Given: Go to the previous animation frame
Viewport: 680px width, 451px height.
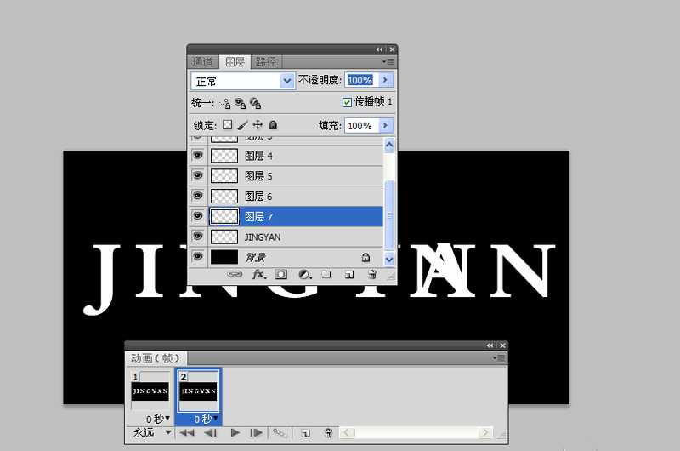Looking at the screenshot, I should coord(211,433).
